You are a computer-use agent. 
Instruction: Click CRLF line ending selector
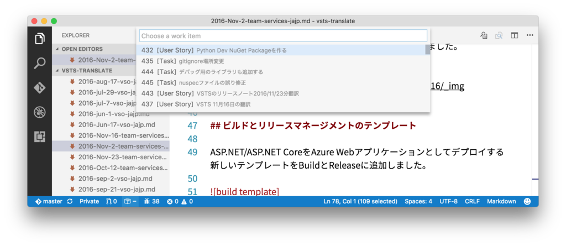click(x=472, y=202)
